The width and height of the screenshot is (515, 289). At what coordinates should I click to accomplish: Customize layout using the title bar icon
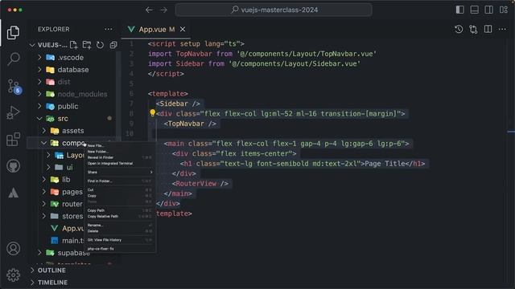[x=504, y=10]
